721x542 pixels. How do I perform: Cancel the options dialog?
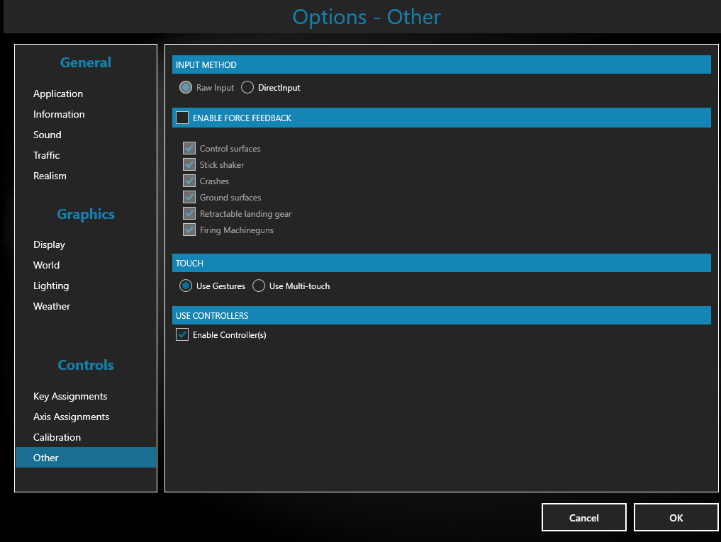pyautogui.click(x=583, y=517)
